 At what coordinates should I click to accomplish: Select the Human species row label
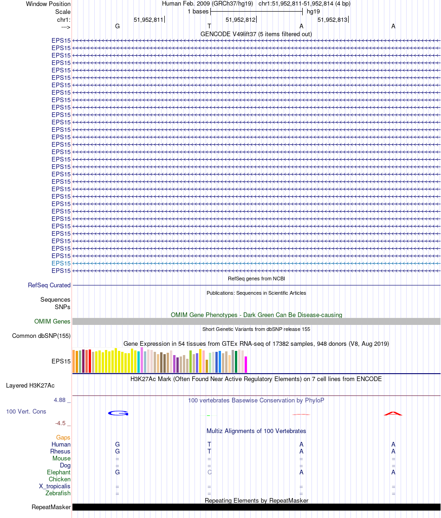click(61, 444)
